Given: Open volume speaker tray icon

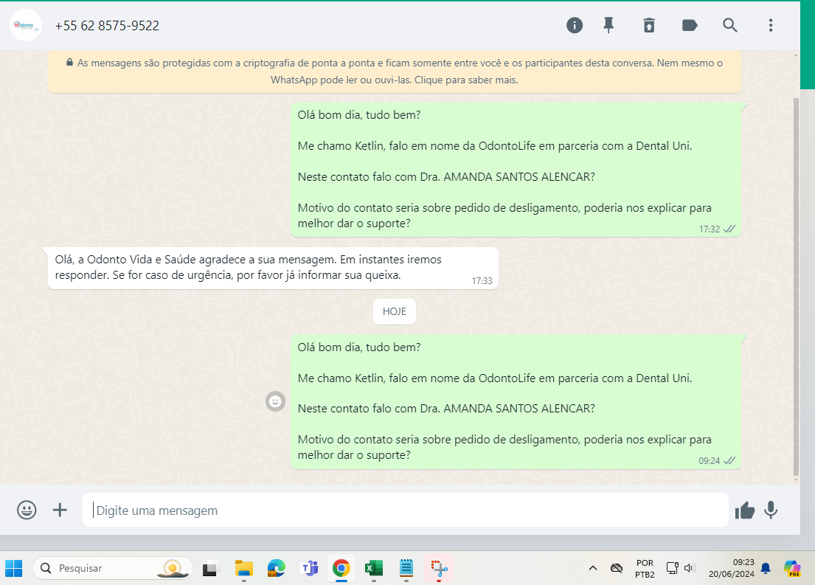Looking at the screenshot, I should (x=690, y=568).
